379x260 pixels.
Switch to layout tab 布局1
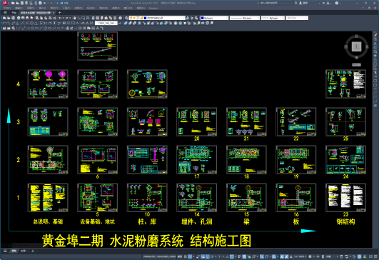tap(24, 251)
